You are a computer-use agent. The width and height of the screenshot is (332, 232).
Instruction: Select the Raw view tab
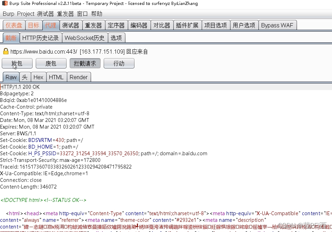point(11,77)
